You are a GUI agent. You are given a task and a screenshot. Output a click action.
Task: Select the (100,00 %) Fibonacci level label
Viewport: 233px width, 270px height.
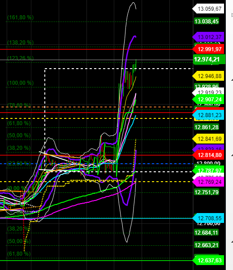(x=20, y=83)
